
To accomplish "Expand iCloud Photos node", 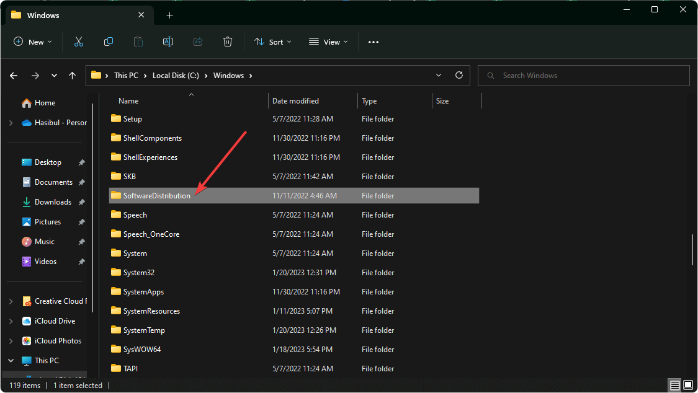I will [11, 341].
